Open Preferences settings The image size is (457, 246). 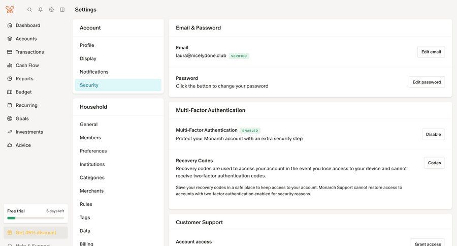pos(118,151)
